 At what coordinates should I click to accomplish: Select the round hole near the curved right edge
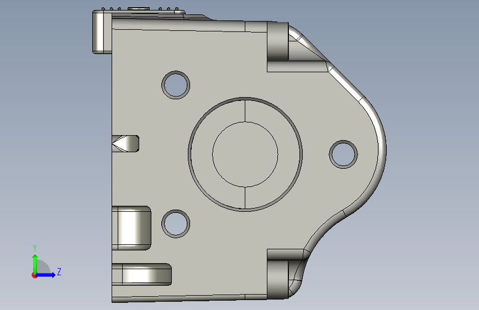pos(343,154)
